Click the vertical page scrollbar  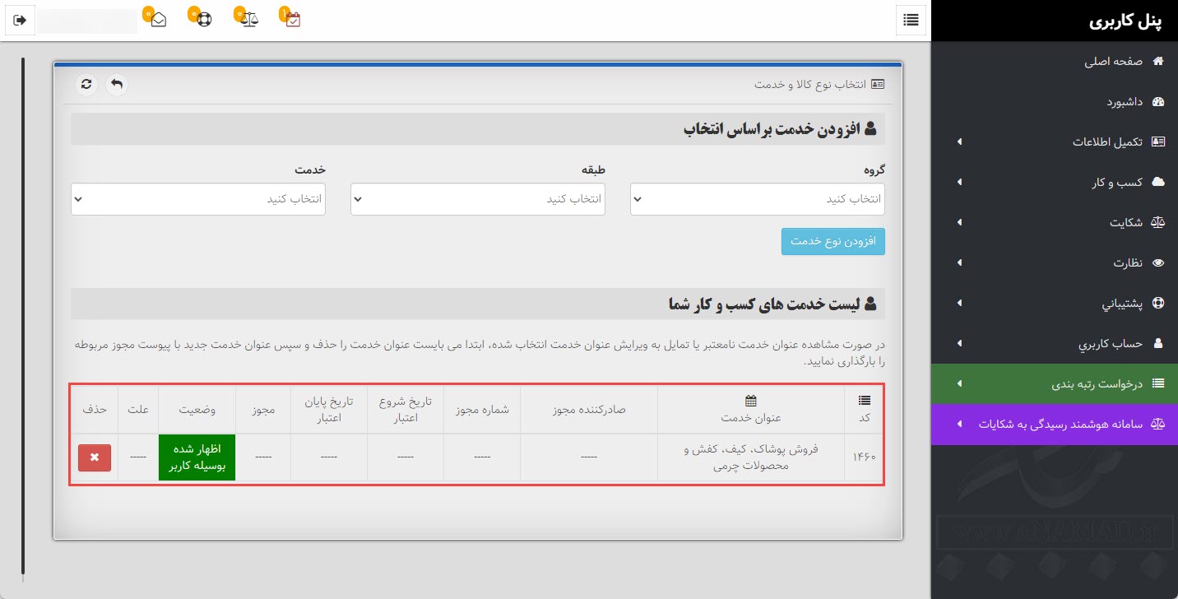point(23,317)
